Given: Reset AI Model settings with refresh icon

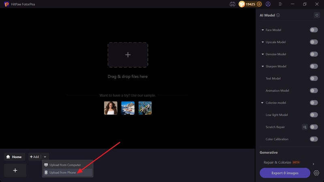Looking at the screenshot, I should (x=317, y=15).
